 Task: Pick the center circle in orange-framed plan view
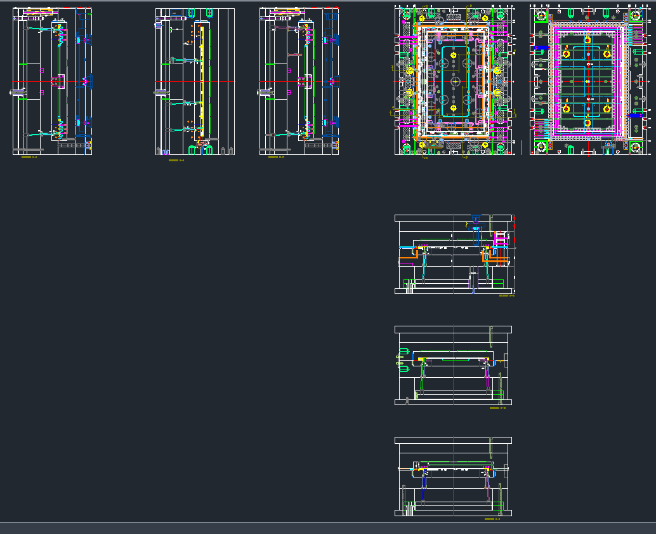coord(455,81)
